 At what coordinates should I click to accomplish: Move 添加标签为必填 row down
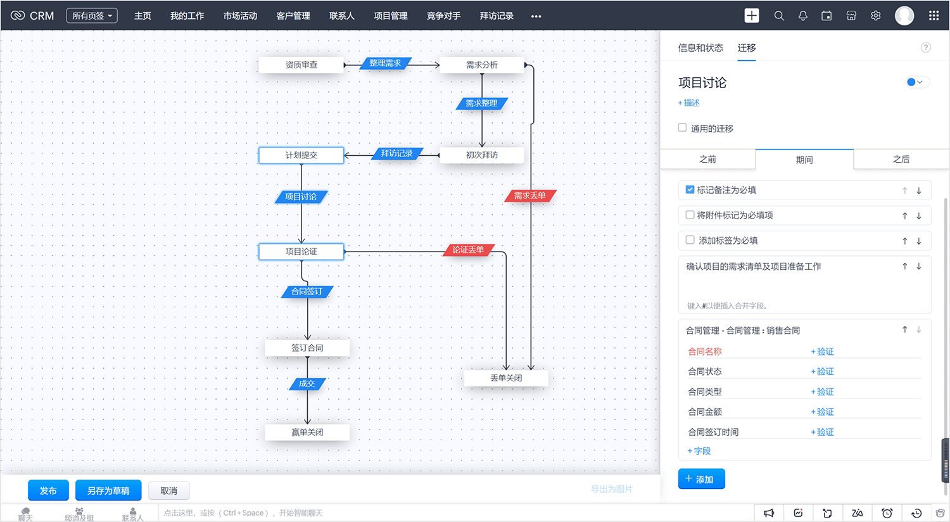pos(919,241)
